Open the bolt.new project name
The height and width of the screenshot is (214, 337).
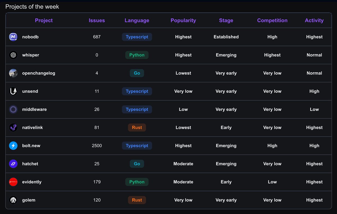31,146
